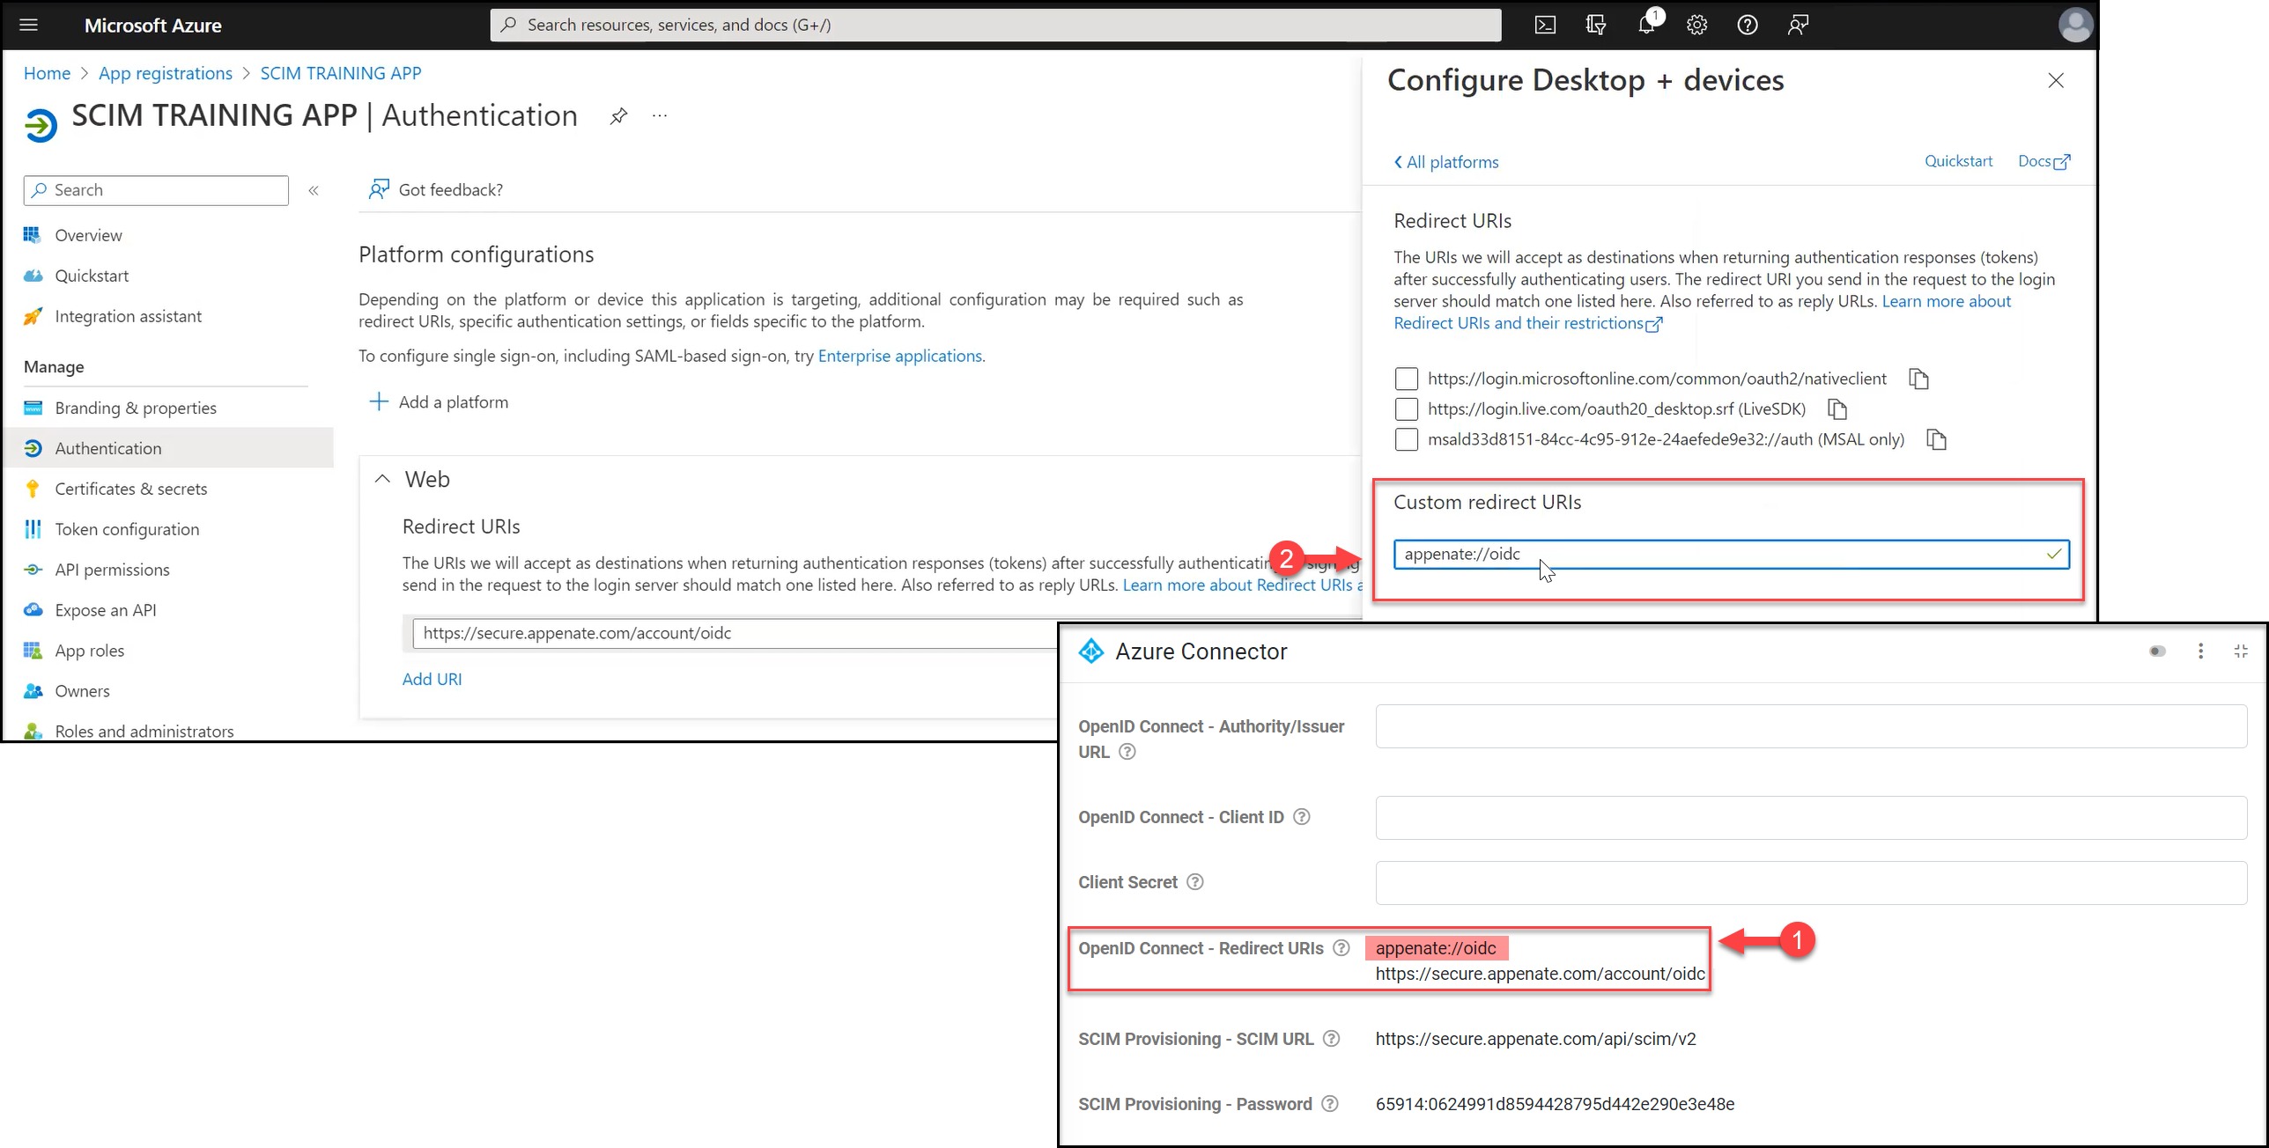Open Cloud Shell from top bar
The image size is (2269, 1148).
pos(1545,25)
